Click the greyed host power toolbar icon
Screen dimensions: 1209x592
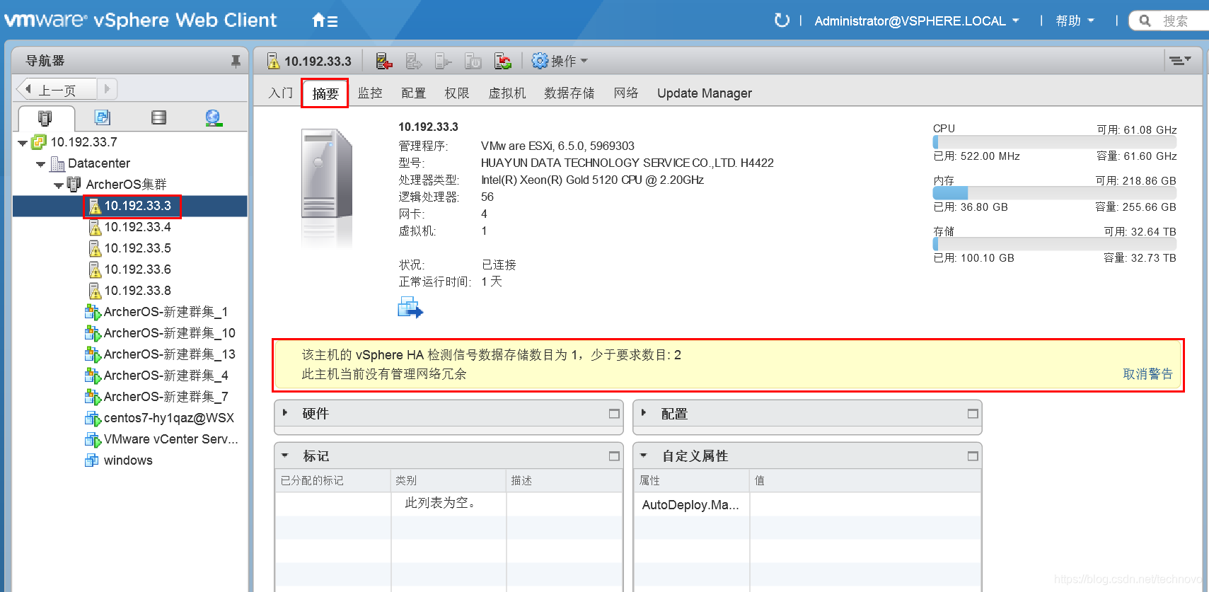point(443,62)
